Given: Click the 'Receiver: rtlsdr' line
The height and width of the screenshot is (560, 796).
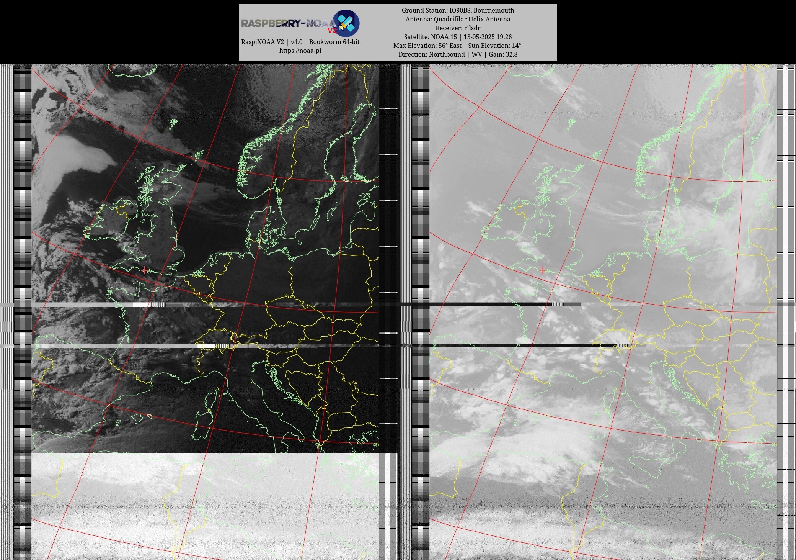Looking at the screenshot, I should [x=458, y=28].
